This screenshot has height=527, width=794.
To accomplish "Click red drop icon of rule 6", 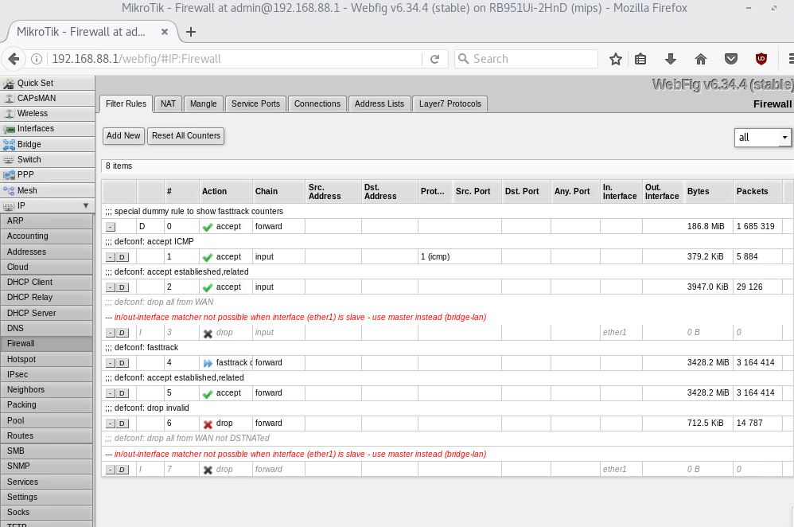I will click(208, 424).
